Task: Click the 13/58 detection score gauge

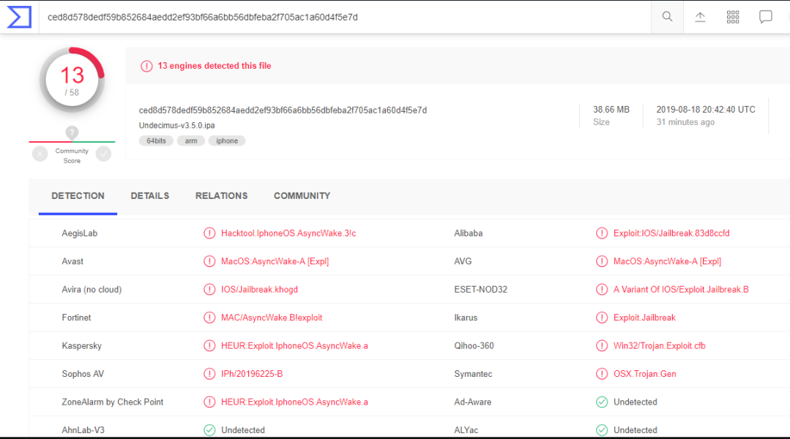Action: (x=72, y=80)
